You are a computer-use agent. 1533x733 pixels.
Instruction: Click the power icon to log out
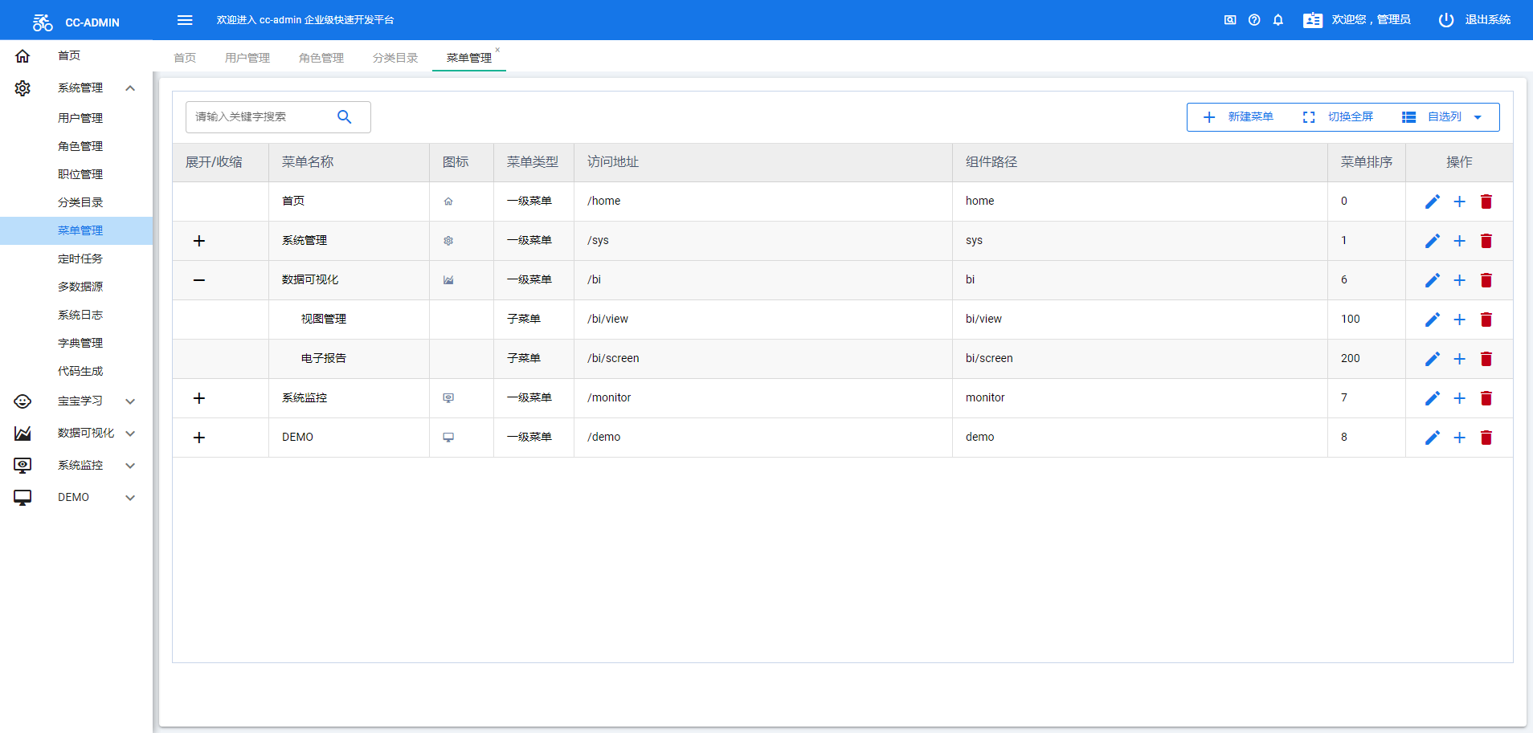point(1446,20)
